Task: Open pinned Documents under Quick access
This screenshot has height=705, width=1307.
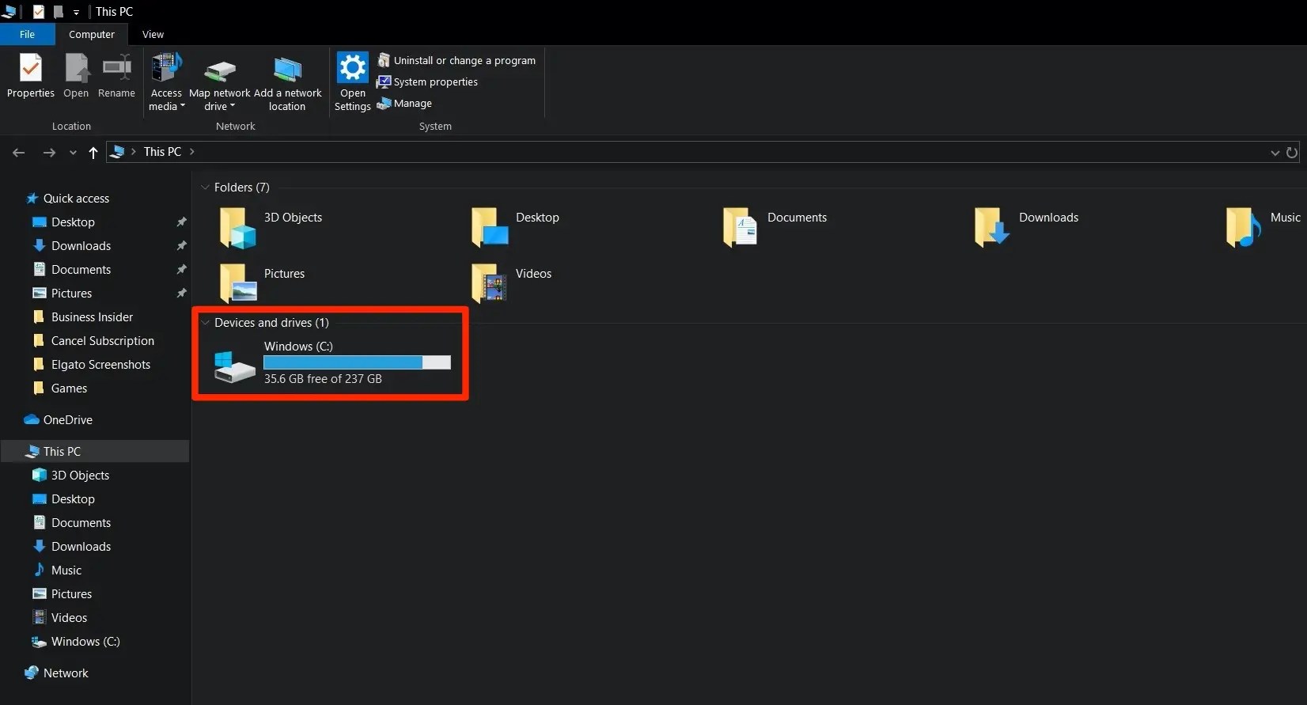Action: (81, 270)
